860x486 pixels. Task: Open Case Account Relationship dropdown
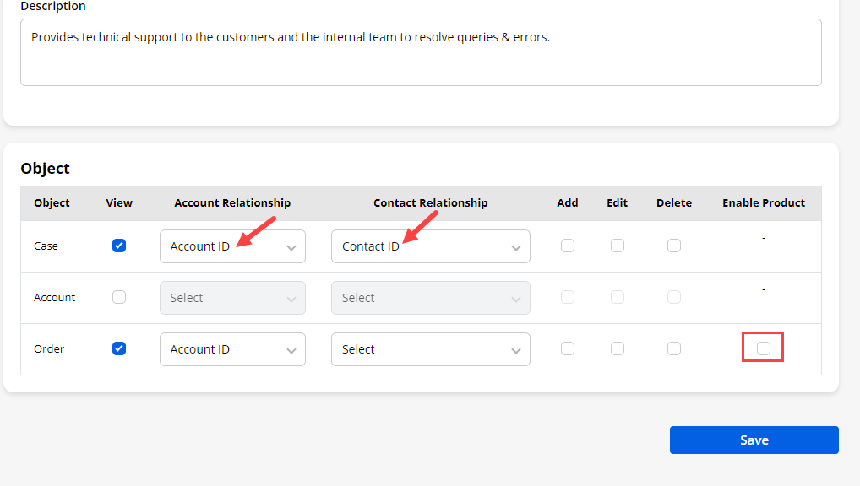coord(232,246)
